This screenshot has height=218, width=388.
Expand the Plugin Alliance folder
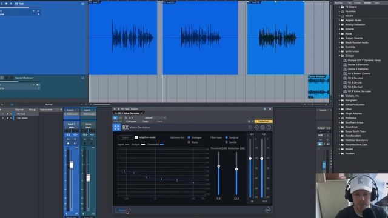coord(339,114)
